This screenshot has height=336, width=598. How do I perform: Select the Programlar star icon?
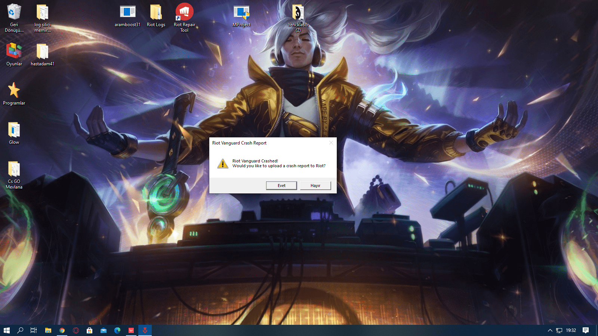coord(14,94)
